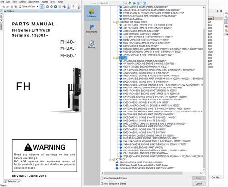Click the document page icon in the toolbar
The width and height of the screenshot is (228, 187).
point(60,7)
